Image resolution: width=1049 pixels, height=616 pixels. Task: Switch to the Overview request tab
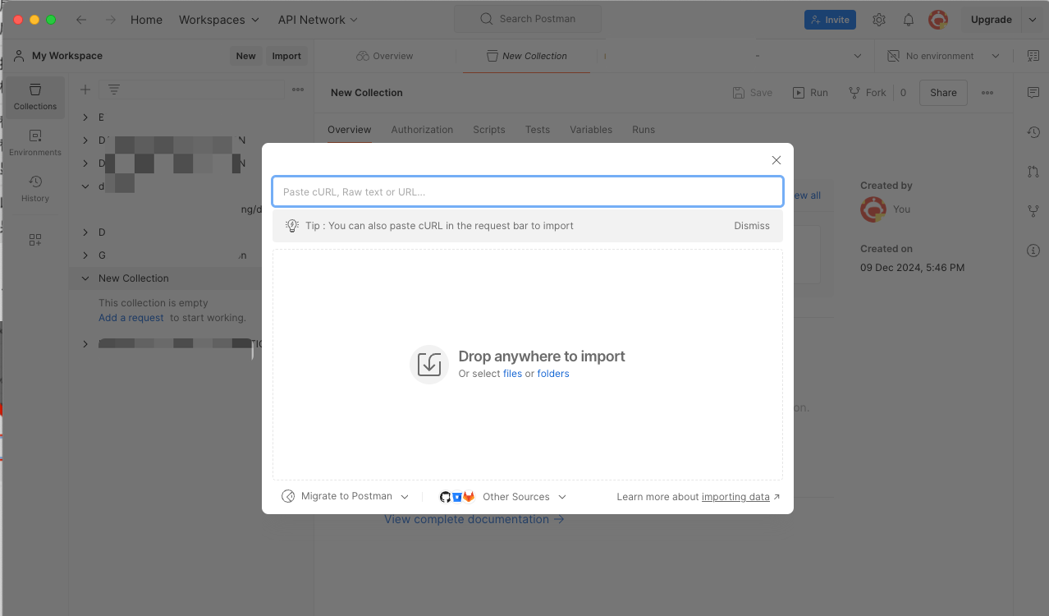pyautogui.click(x=385, y=56)
